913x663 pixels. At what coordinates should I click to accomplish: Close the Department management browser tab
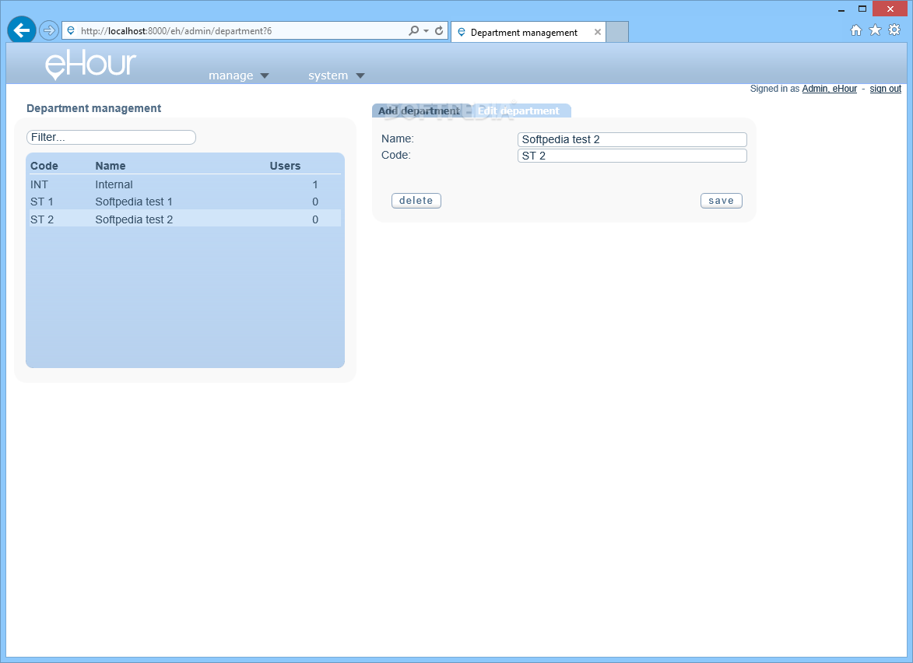(598, 32)
